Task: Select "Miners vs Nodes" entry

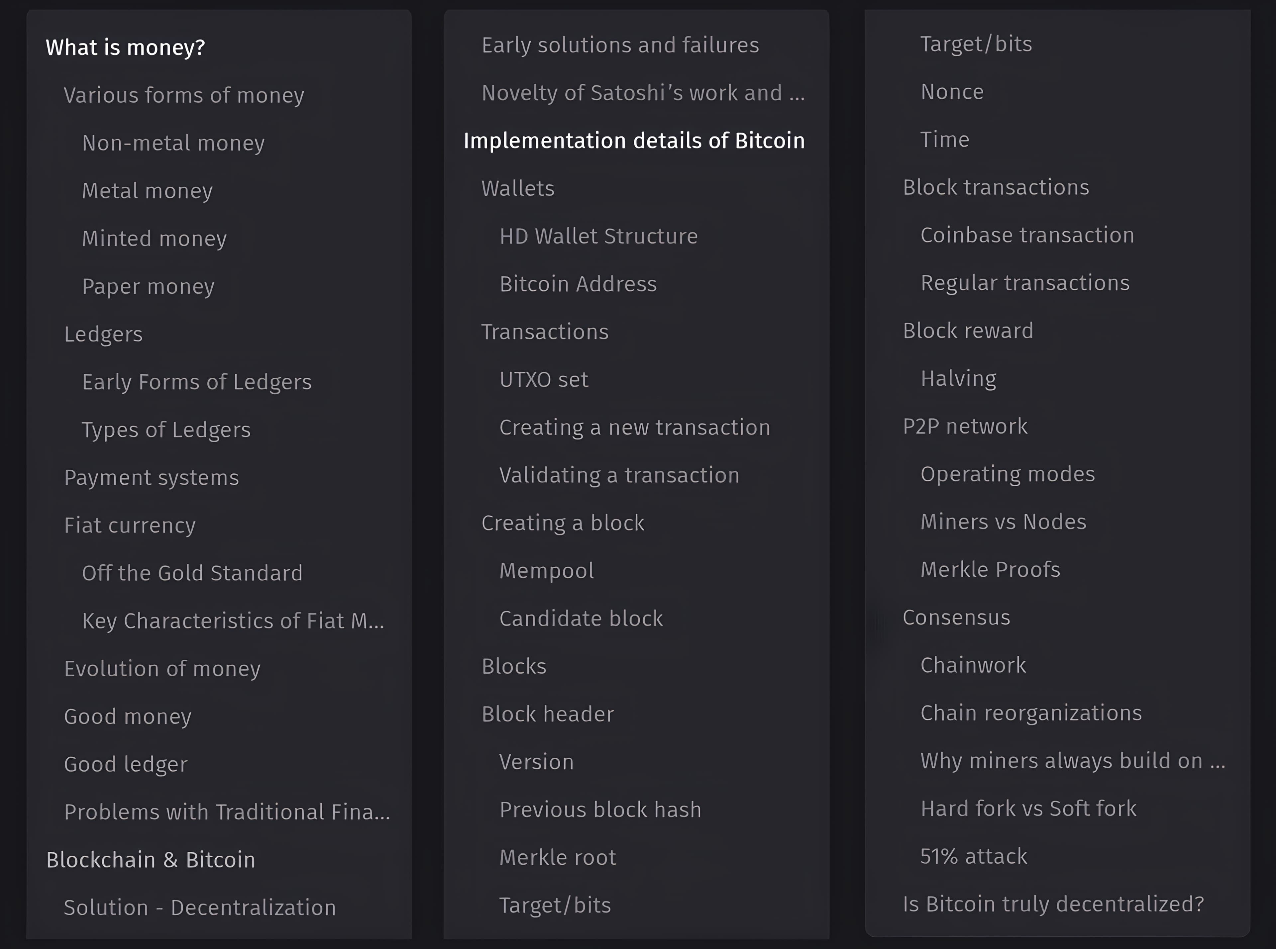Action: [x=1003, y=522]
